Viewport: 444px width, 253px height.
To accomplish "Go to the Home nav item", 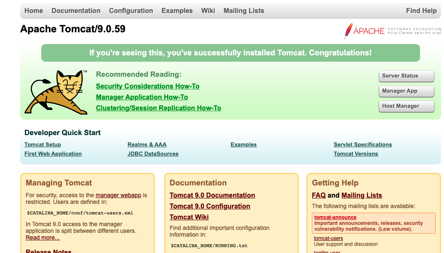I will (34, 11).
